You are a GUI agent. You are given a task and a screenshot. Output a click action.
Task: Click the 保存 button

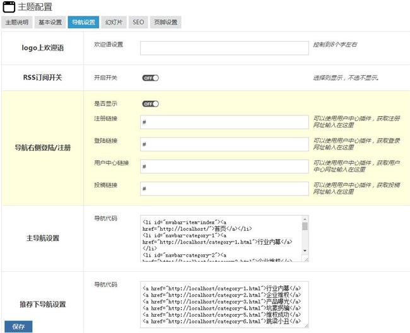click(18, 327)
